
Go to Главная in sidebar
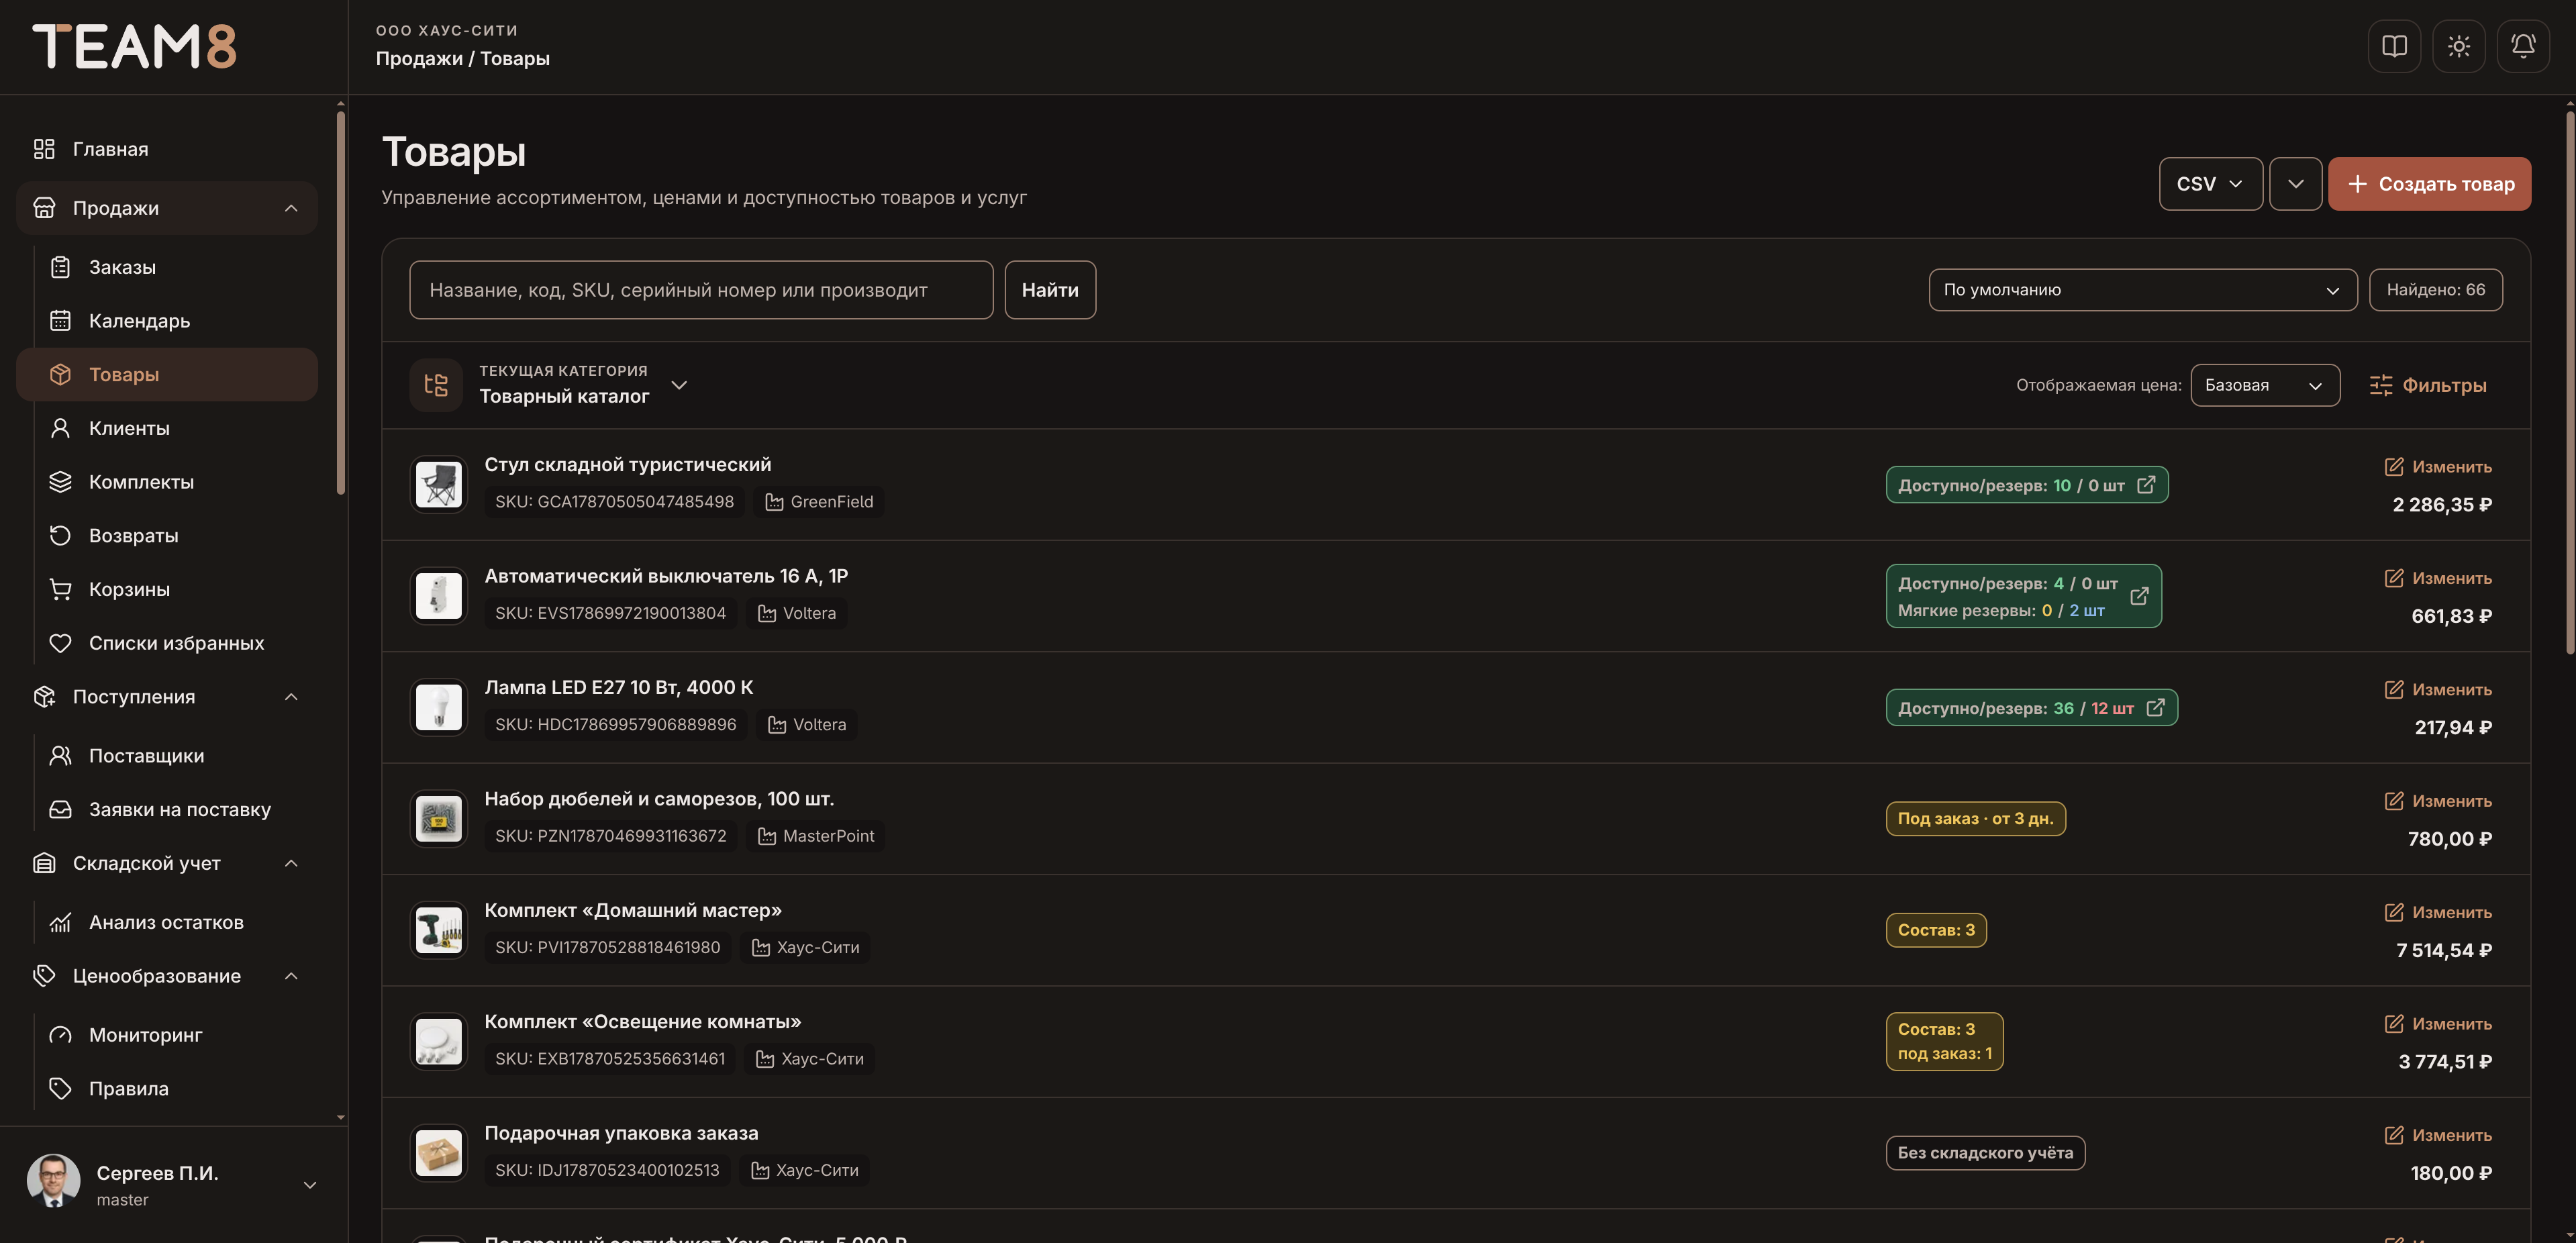point(167,149)
